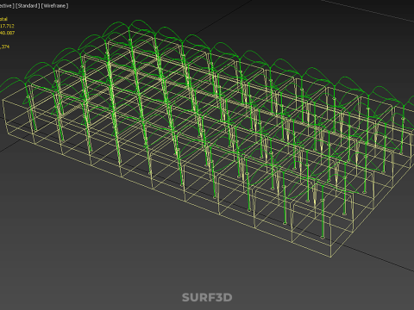Viewport: 414px width, 310px height.
Task: Click the 17,712 statistics value
Action: pos(7,26)
